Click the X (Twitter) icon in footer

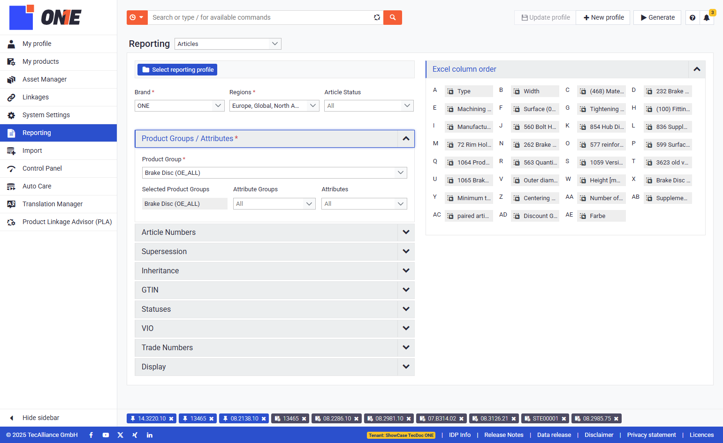(120, 435)
